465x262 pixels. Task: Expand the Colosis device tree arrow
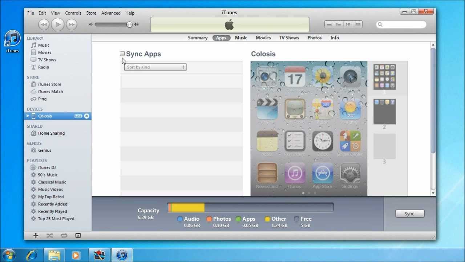coord(28,116)
